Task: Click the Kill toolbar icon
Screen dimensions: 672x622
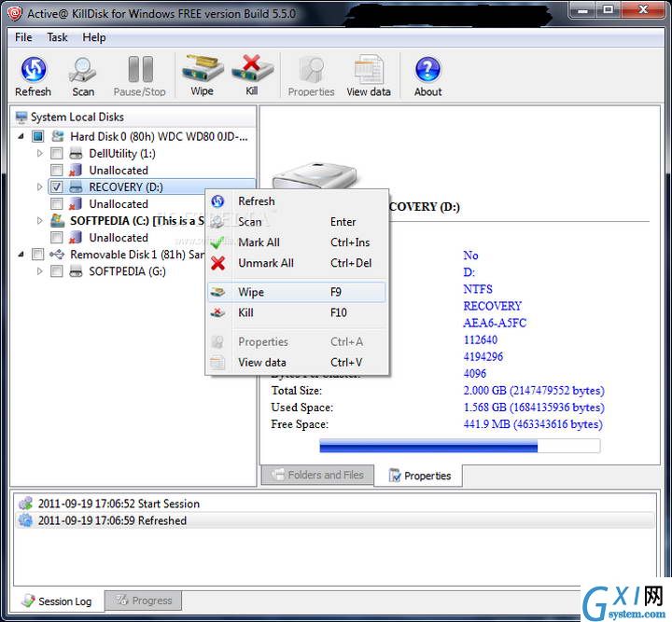Action: [x=252, y=68]
